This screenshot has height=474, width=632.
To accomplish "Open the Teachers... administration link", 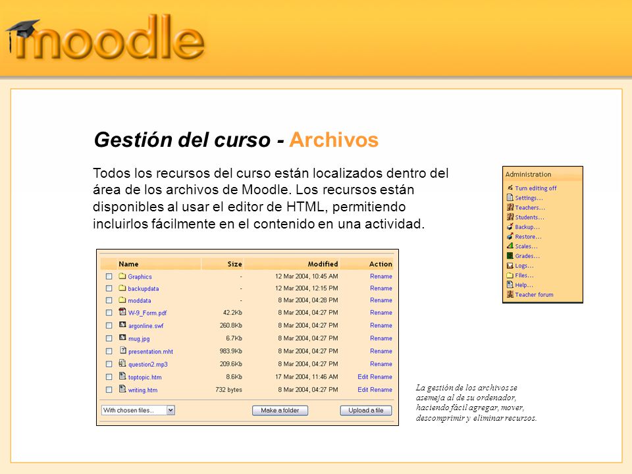I will 530,207.
